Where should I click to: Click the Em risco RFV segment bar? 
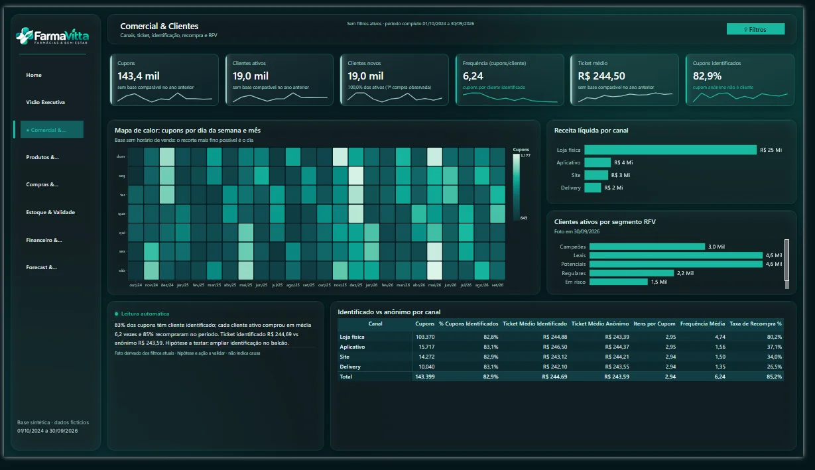pyautogui.click(x=619, y=282)
